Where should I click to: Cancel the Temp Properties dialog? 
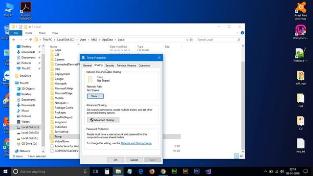coord(134,160)
